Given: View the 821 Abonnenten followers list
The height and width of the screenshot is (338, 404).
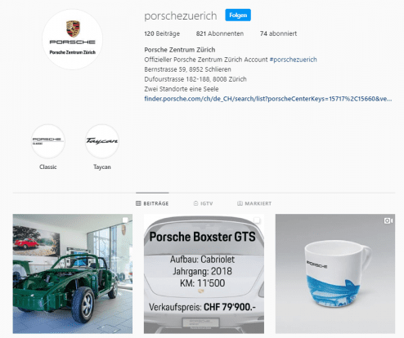Looking at the screenshot, I should 220,33.
